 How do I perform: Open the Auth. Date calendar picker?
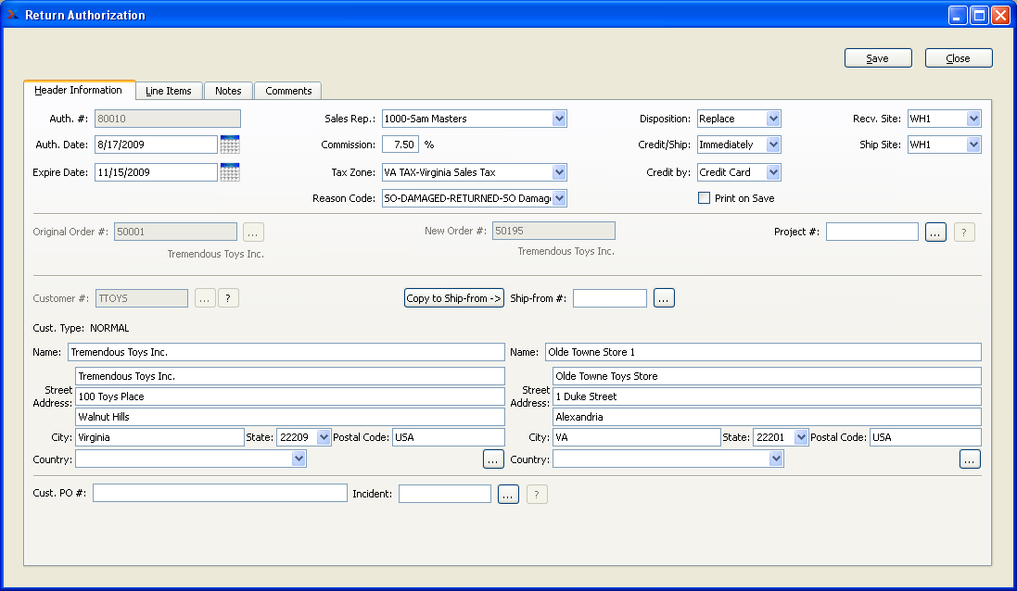230,145
